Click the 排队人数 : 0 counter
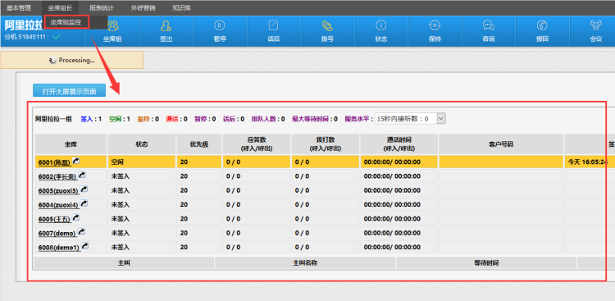This screenshot has width=615, height=301. [268, 119]
